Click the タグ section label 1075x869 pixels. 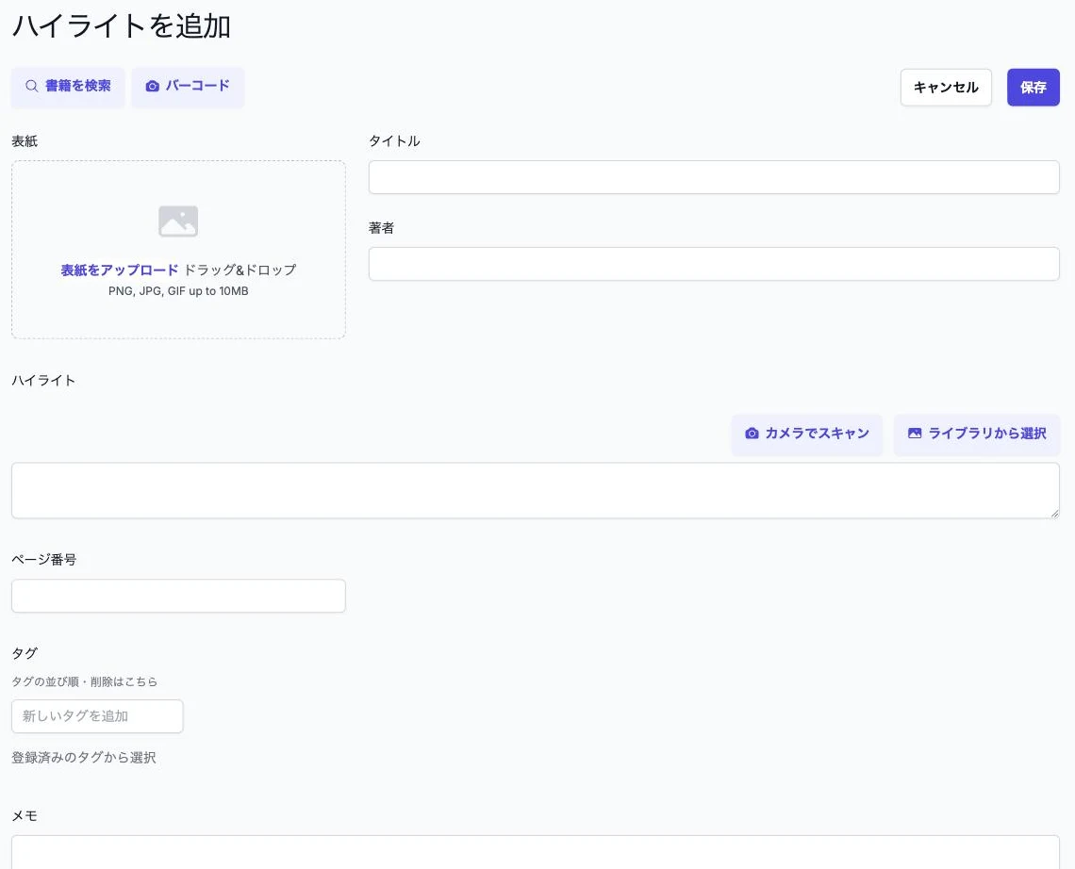pos(25,653)
